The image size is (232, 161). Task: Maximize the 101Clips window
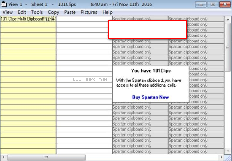pyautogui.click(x=213, y=4)
